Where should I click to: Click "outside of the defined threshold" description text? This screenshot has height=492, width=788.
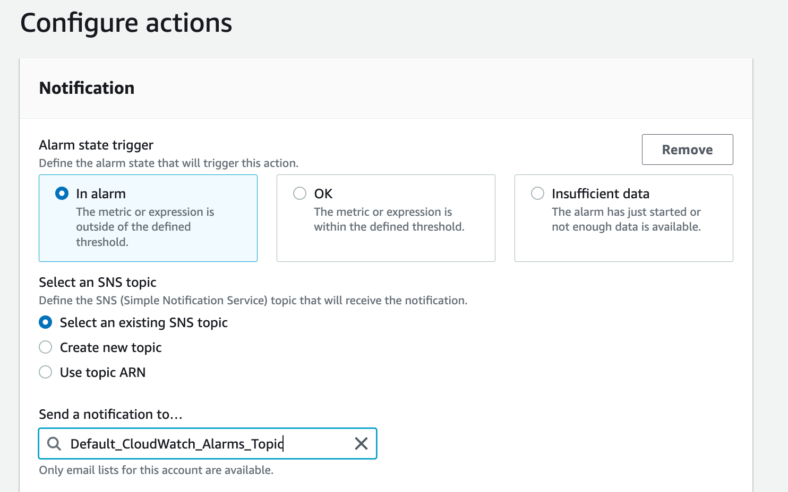133,227
